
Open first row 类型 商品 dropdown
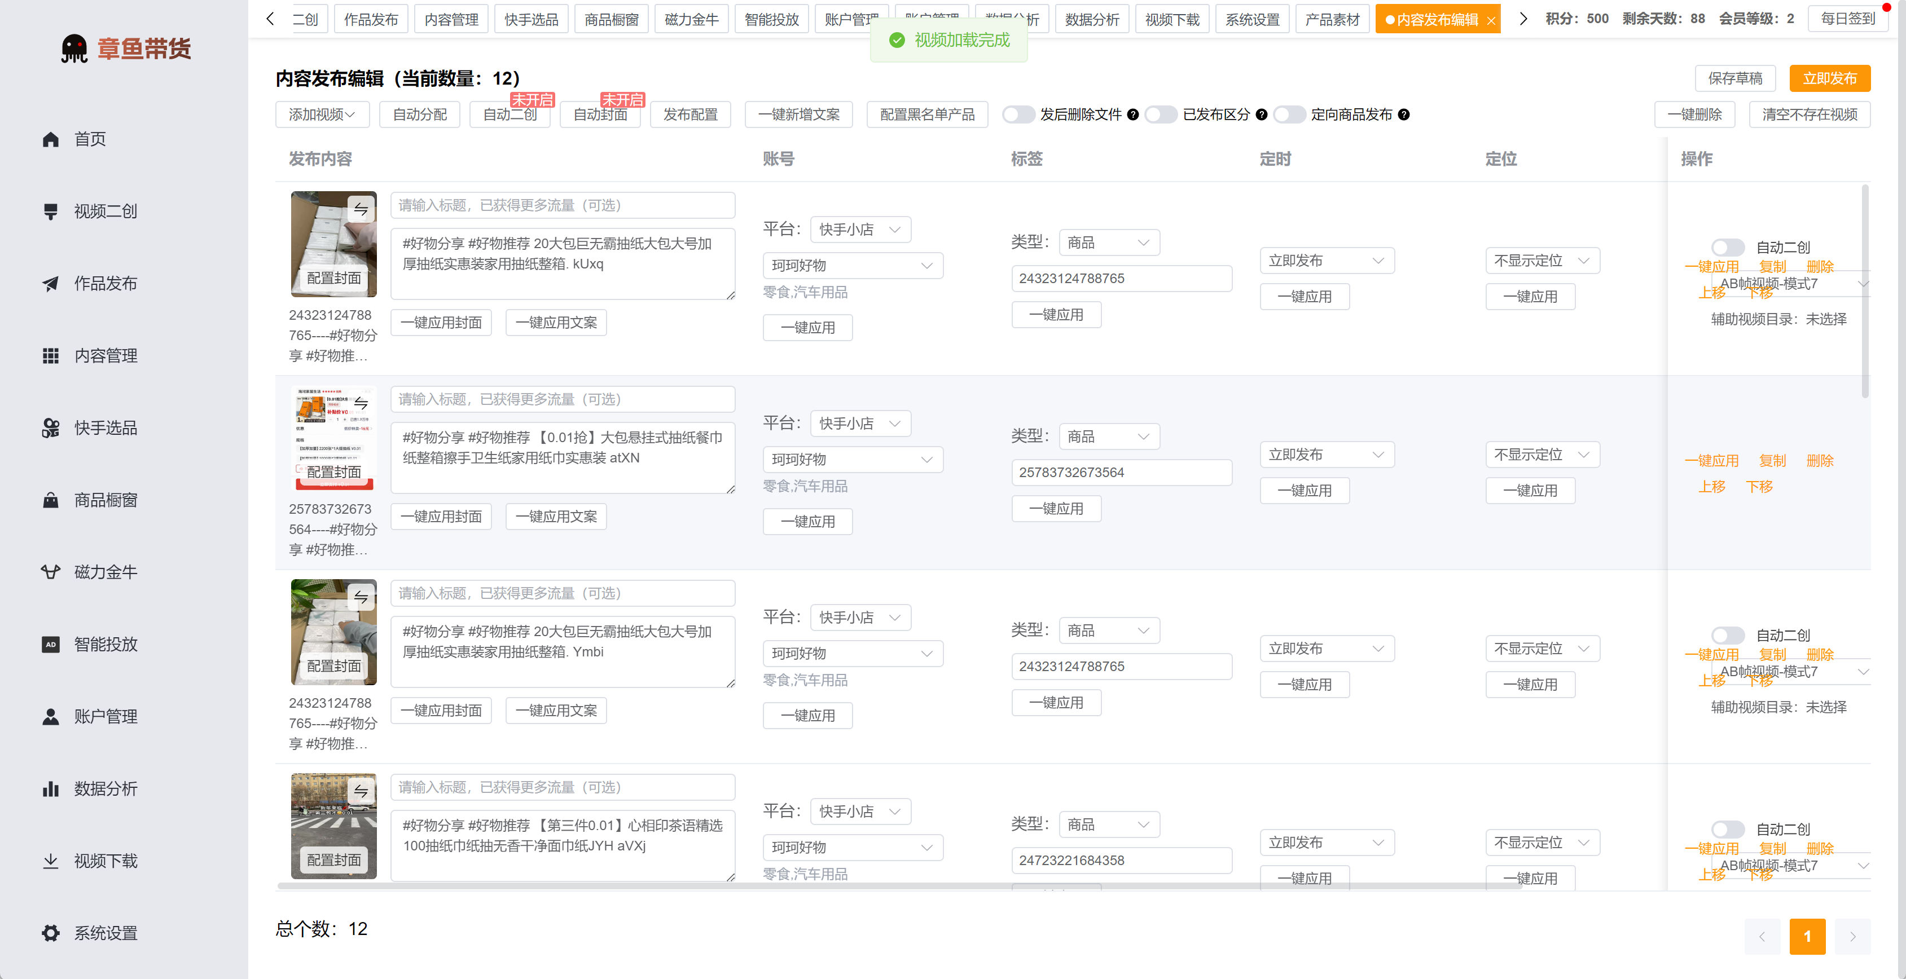(x=1109, y=242)
